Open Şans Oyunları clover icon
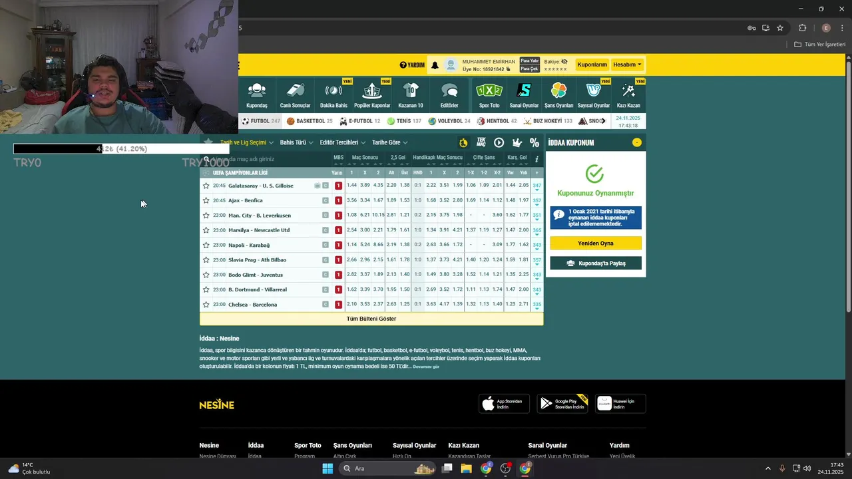The height and width of the screenshot is (479, 852). [559, 90]
